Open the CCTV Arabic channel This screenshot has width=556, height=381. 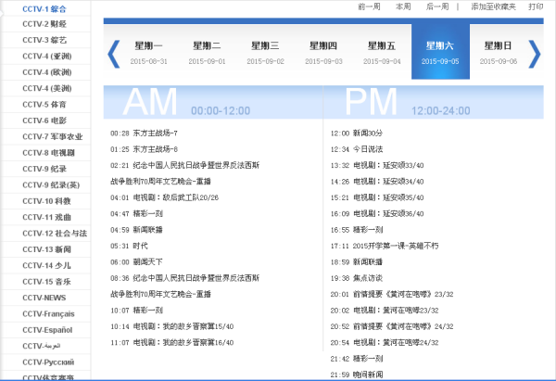(x=41, y=346)
